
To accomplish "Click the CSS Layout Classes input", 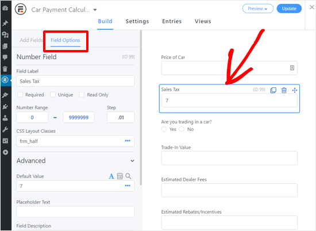I will 75,141.
